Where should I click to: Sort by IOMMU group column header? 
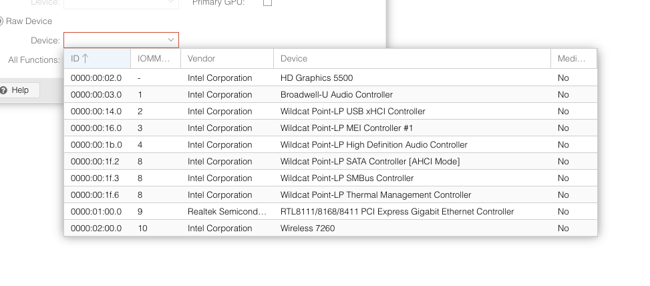click(155, 59)
